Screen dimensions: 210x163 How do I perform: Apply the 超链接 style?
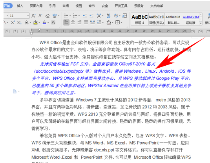tap(191, 19)
